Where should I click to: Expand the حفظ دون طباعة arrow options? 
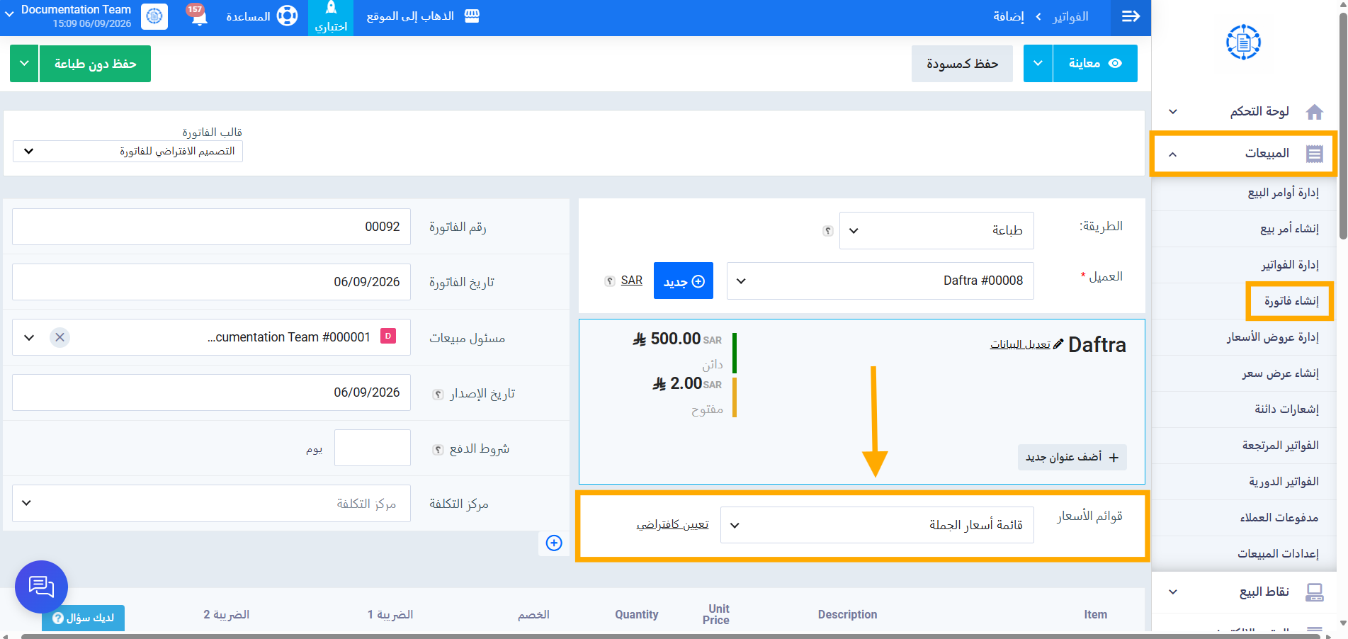coord(24,64)
